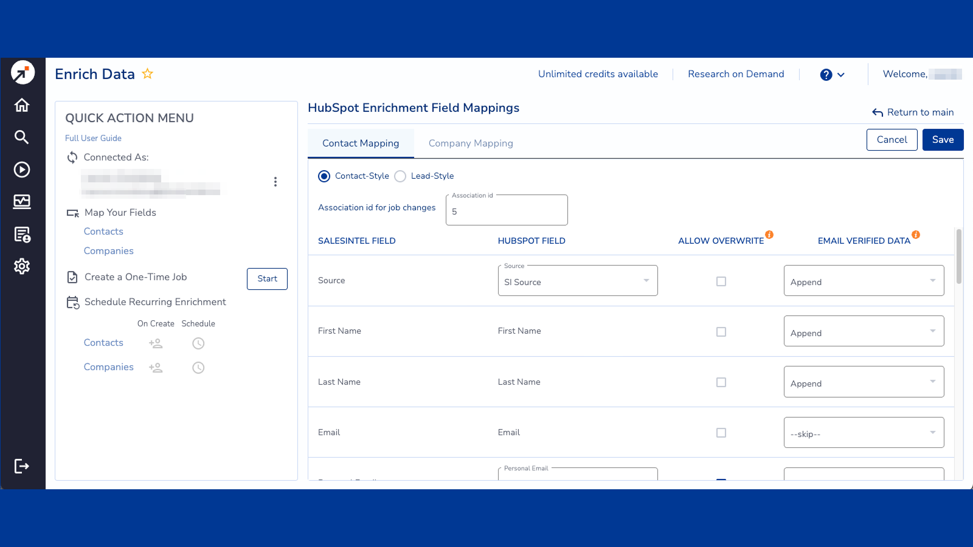Open the Email row --skip-- dropdown

coord(864,433)
